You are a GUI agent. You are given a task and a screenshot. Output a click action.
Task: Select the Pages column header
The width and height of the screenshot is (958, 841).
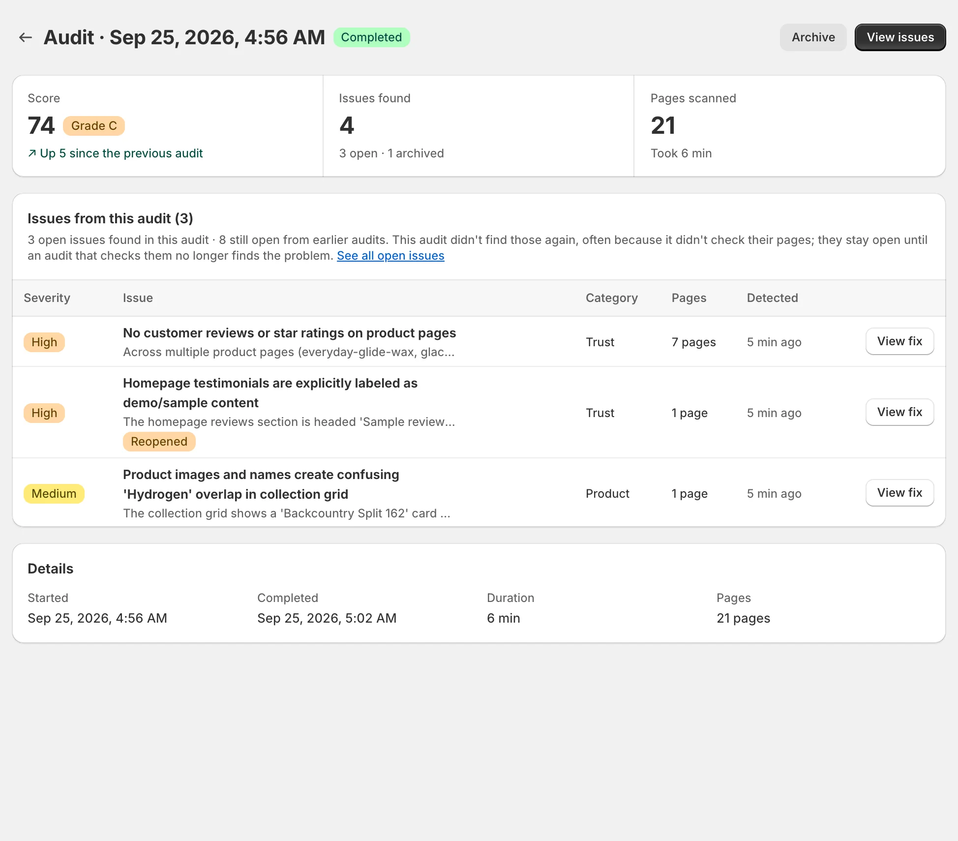click(x=689, y=298)
